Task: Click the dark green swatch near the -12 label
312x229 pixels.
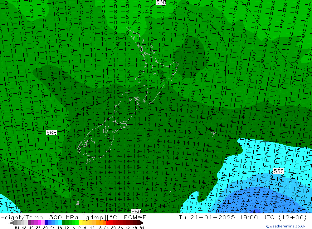Action: [x=63, y=223]
